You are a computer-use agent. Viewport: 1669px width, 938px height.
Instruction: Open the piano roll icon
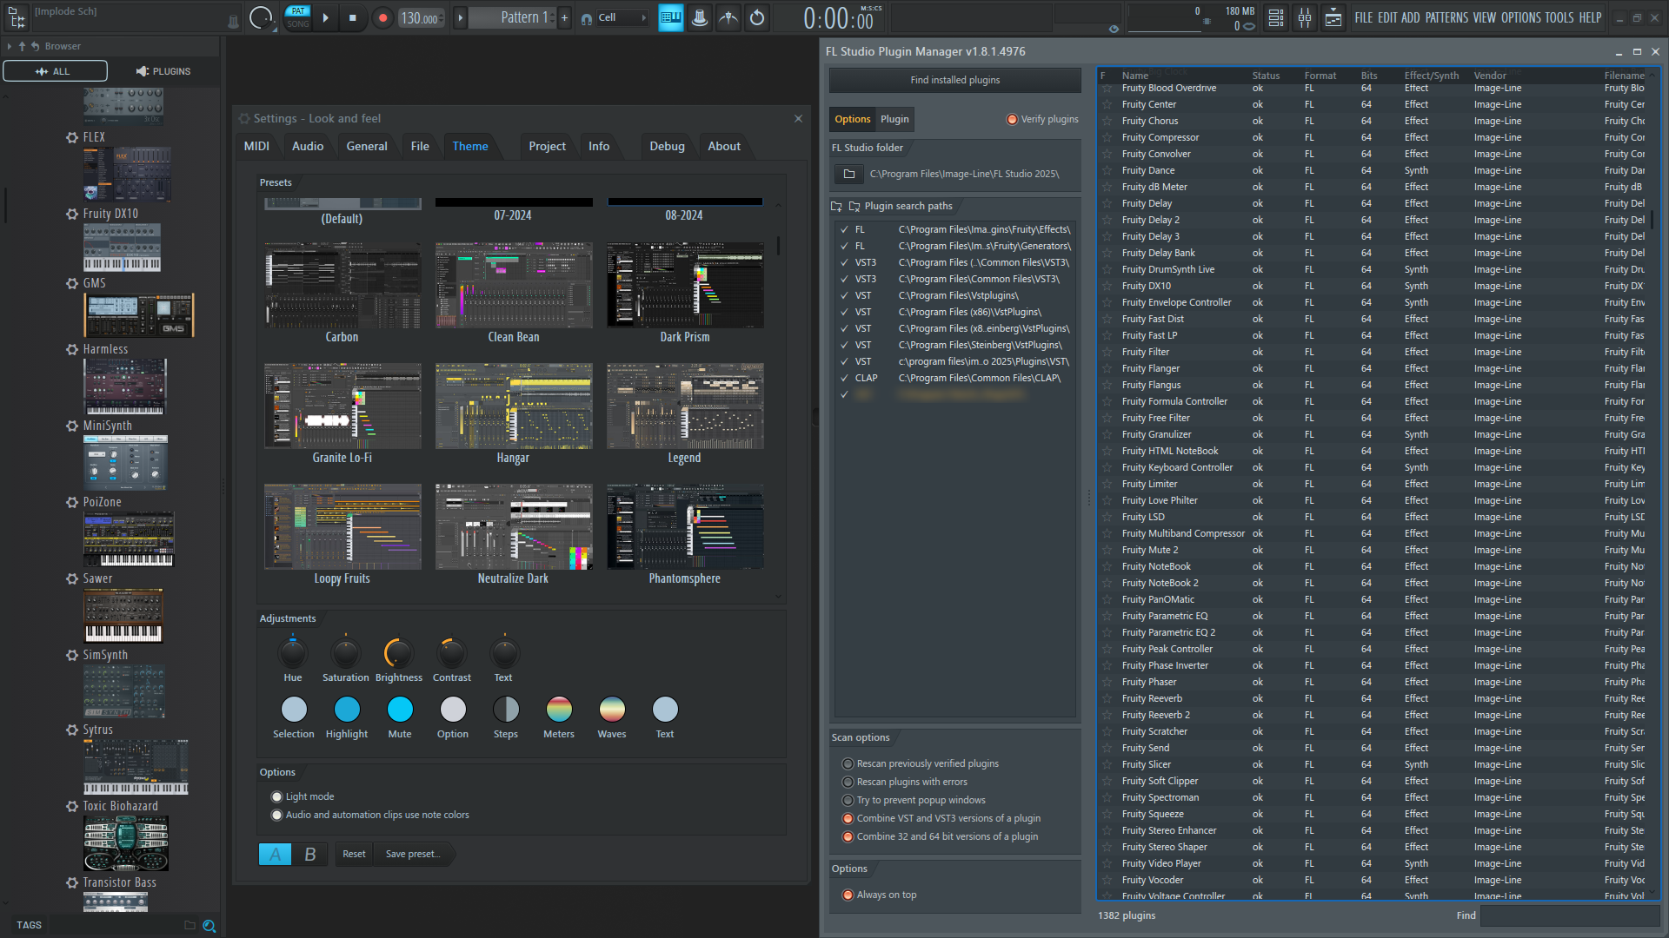(x=1333, y=17)
